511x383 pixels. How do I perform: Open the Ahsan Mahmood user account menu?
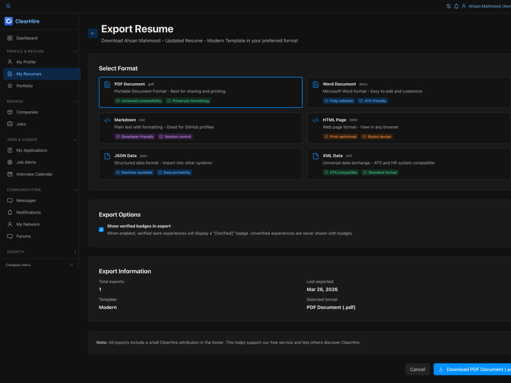[486, 6]
